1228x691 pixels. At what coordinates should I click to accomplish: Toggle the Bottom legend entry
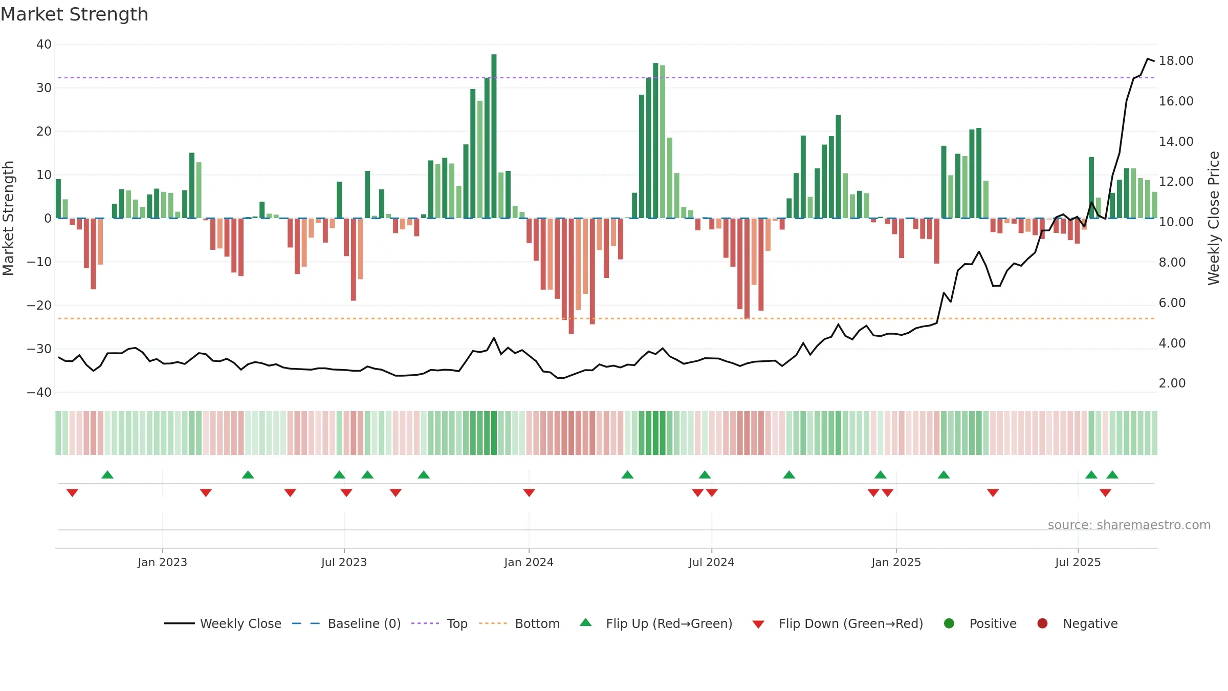pyautogui.click(x=519, y=623)
